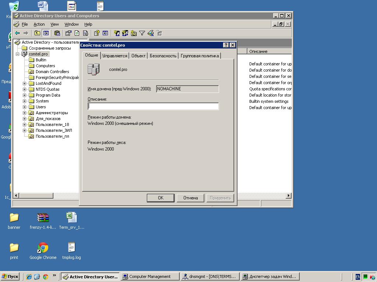Click the Up one level toolbar icon
This screenshot has height=282, width=377.
pos(37,33)
